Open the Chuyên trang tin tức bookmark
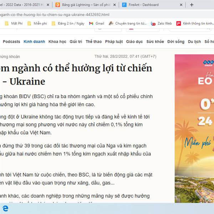The image size is (214, 214). click(x=128, y=24)
